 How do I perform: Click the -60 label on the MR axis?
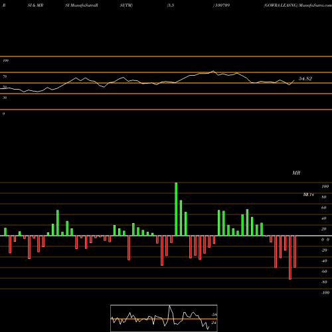click(x=324, y=272)
